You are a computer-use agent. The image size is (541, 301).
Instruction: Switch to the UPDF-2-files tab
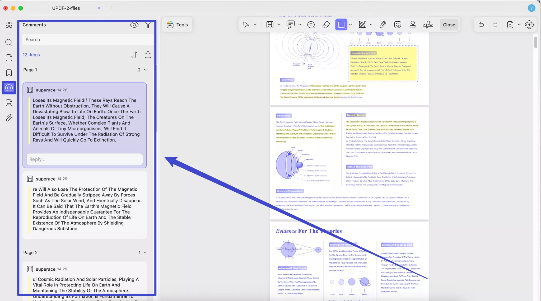(66, 8)
